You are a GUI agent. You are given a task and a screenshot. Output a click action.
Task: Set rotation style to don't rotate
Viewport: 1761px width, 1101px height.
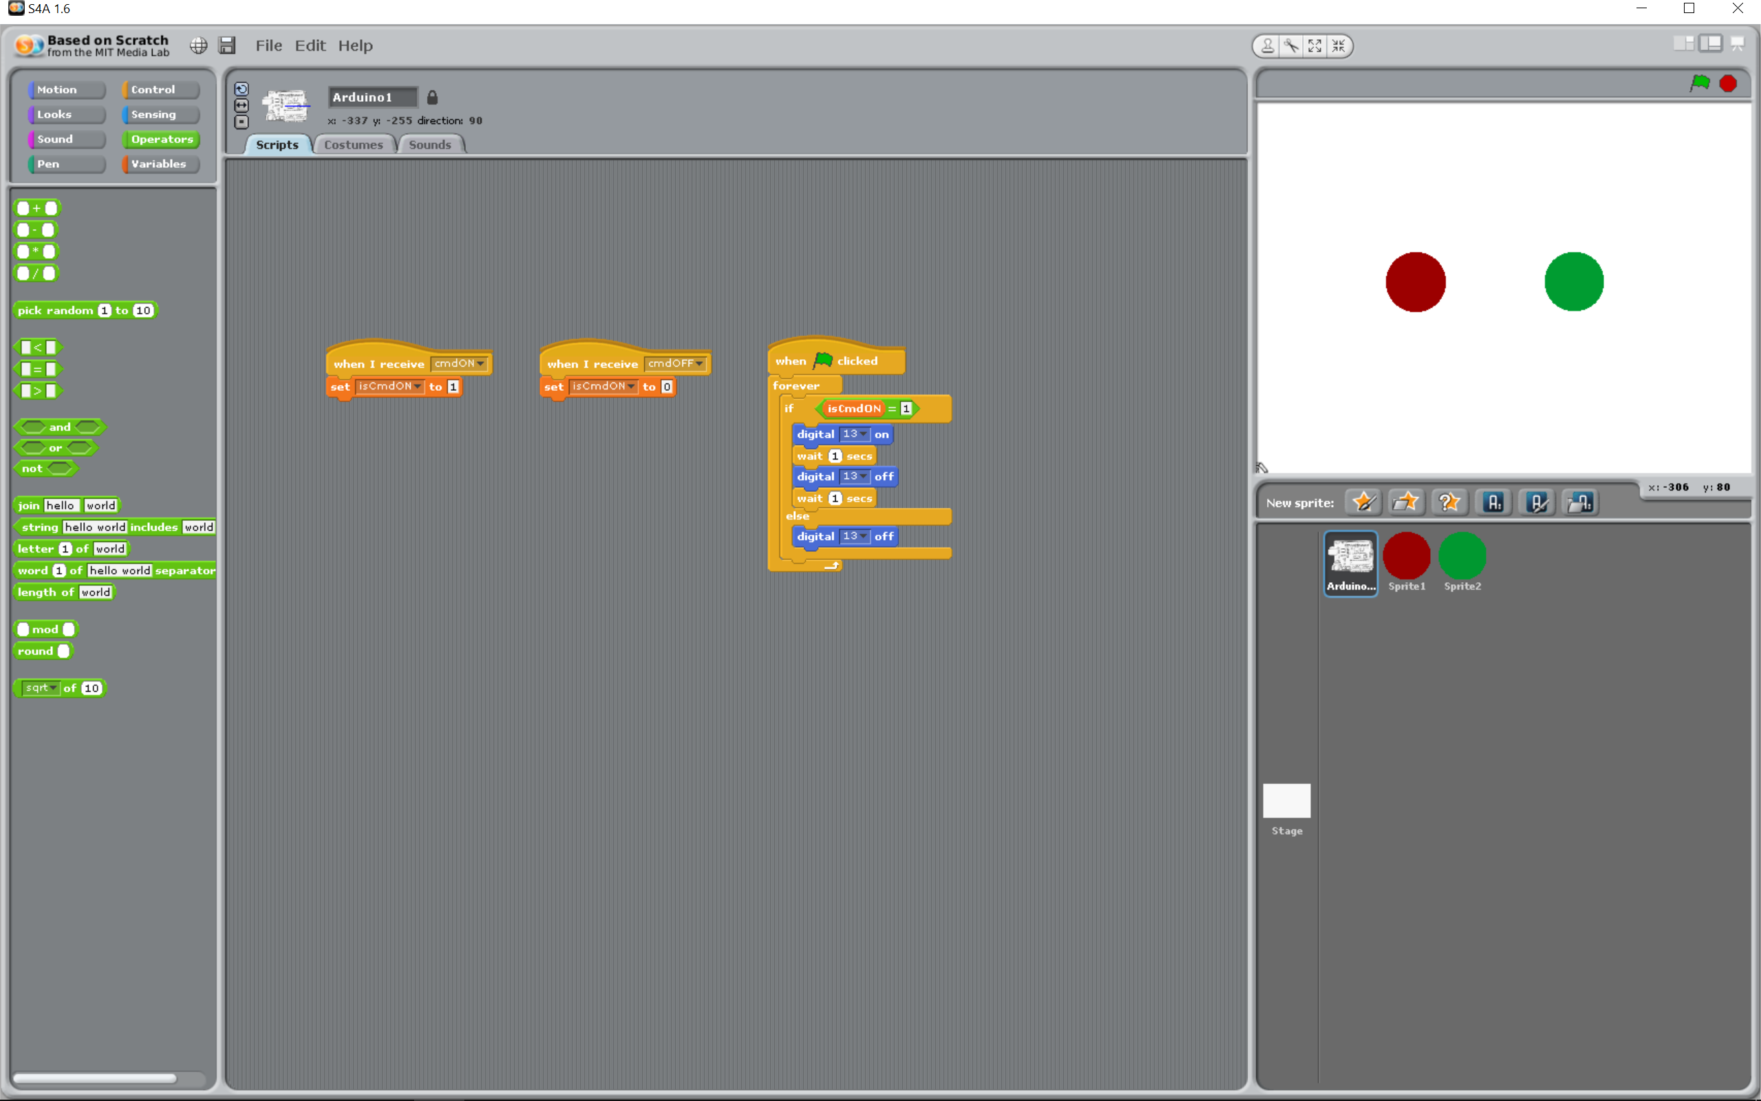pos(241,122)
